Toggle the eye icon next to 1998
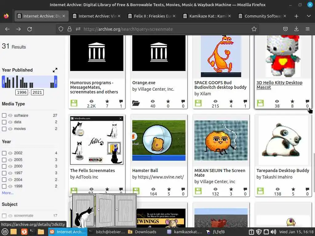Viewport: 315px width, 236px height. tap(10, 186)
